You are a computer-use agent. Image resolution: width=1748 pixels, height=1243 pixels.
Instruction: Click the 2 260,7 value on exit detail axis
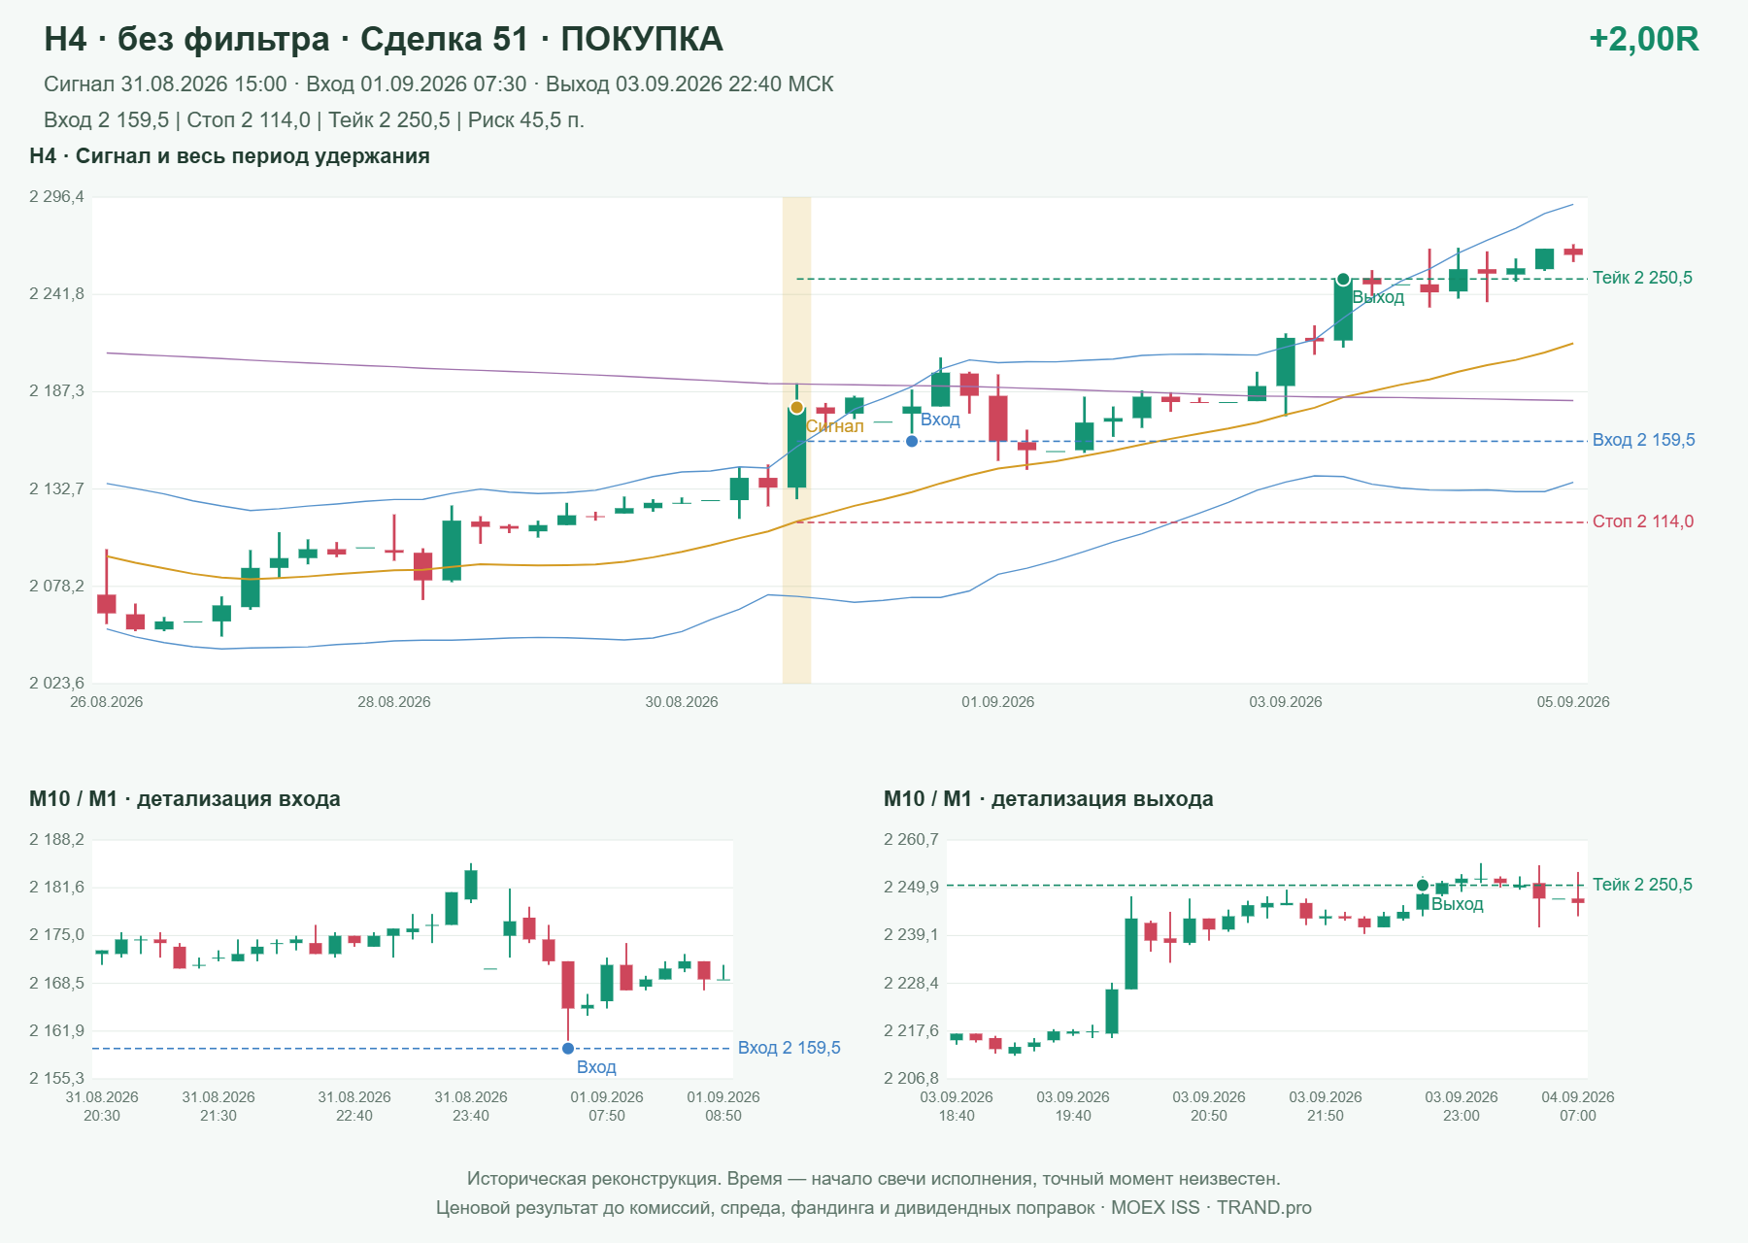pyautogui.click(x=911, y=840)
